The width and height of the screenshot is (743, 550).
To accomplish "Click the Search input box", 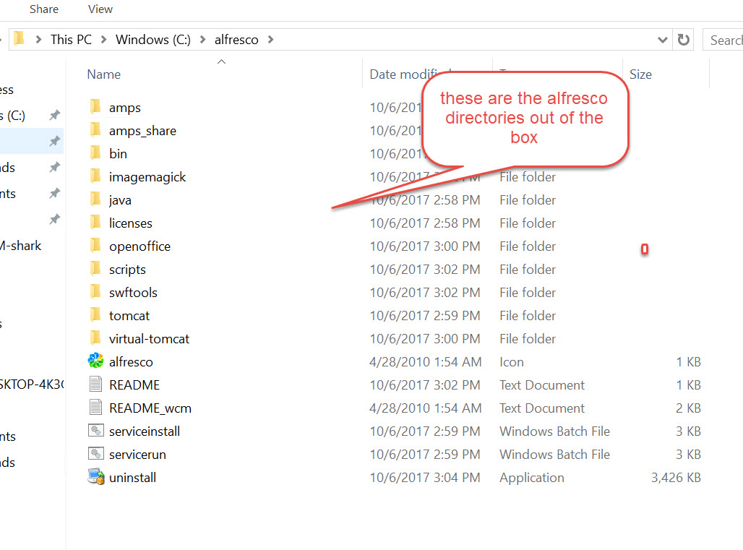I will tap(724, 40).
